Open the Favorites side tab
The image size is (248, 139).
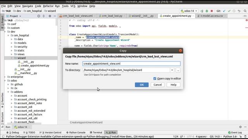(2, 100)
